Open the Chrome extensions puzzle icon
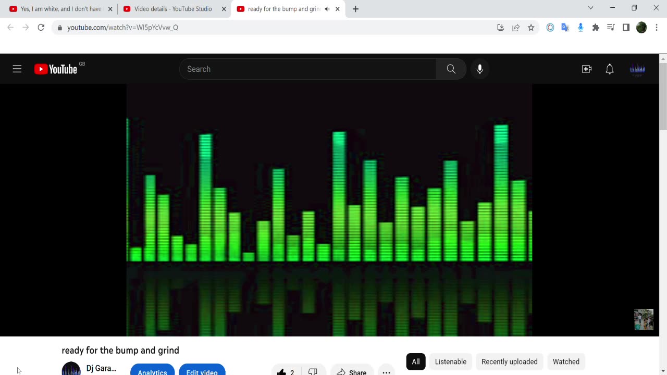Viewport: 667px width, 375px height. (596, 28)
